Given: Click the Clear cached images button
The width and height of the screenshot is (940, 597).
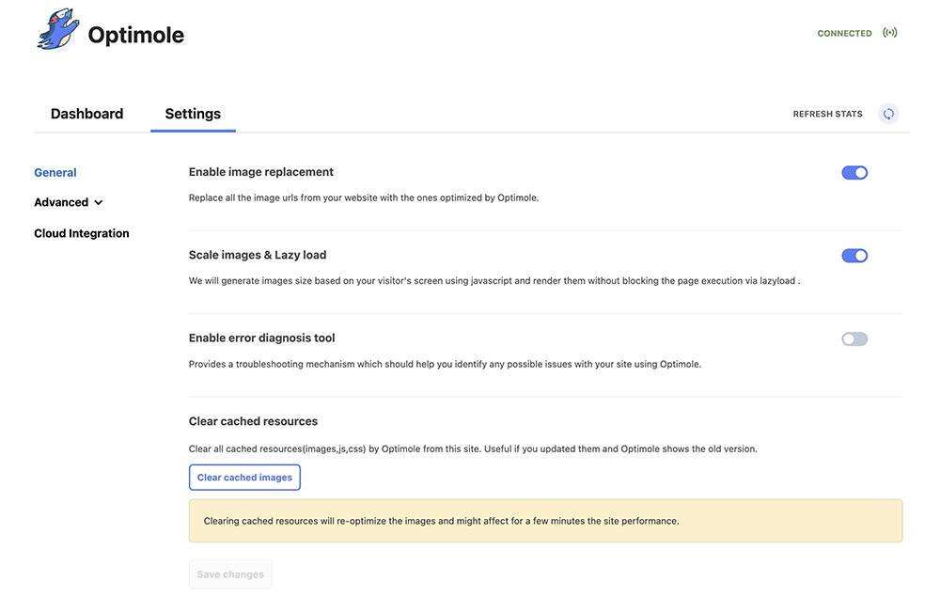Looking at the screenshot, I should 244,478.
